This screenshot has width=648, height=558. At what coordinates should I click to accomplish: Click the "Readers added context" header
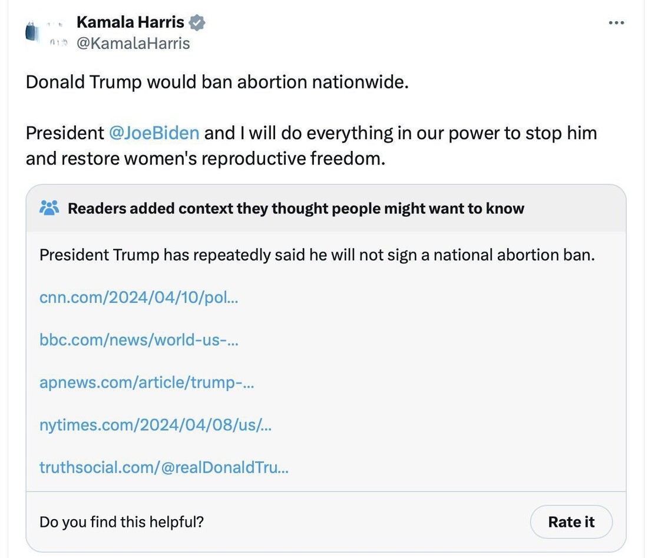[x=296, y=208]
